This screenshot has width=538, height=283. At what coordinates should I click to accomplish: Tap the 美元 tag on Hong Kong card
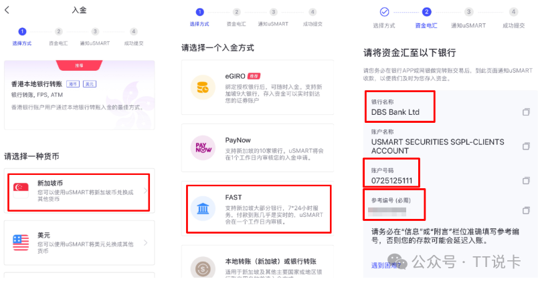click(x=90, y=84)
